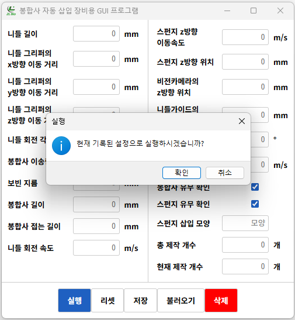Toggle the 스펀지 유무 확인 checkbox
The image size is (295, 320).
click(255, 204)
